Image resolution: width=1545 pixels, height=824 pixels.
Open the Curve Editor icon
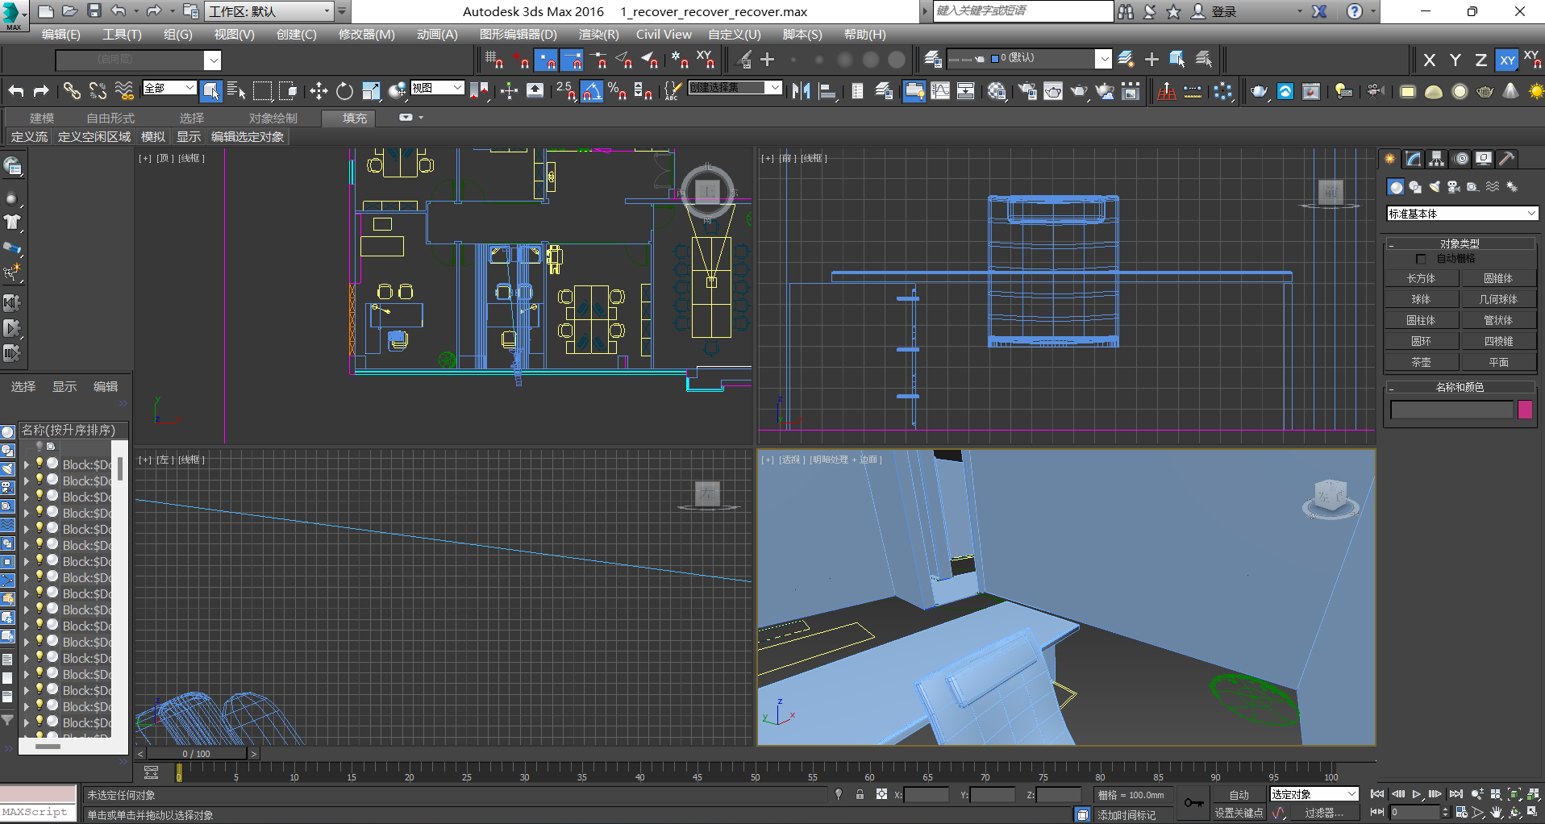[x=940, y=91]
